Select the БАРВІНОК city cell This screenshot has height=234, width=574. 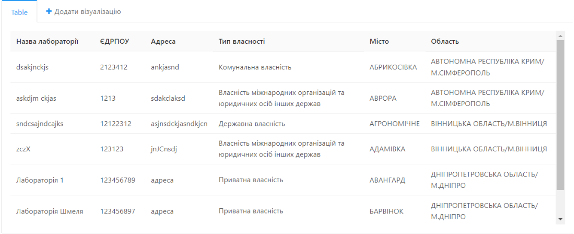point(387,211)
